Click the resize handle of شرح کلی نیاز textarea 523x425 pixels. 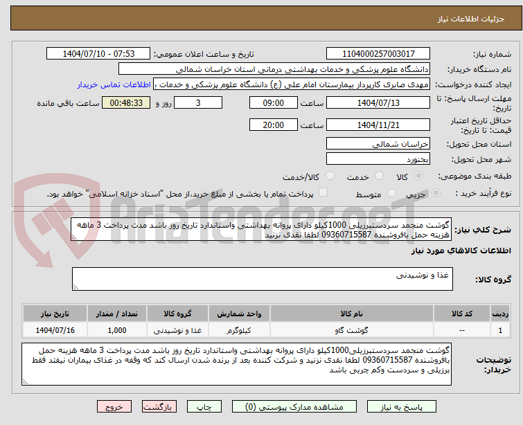click(x=74, y=237)
